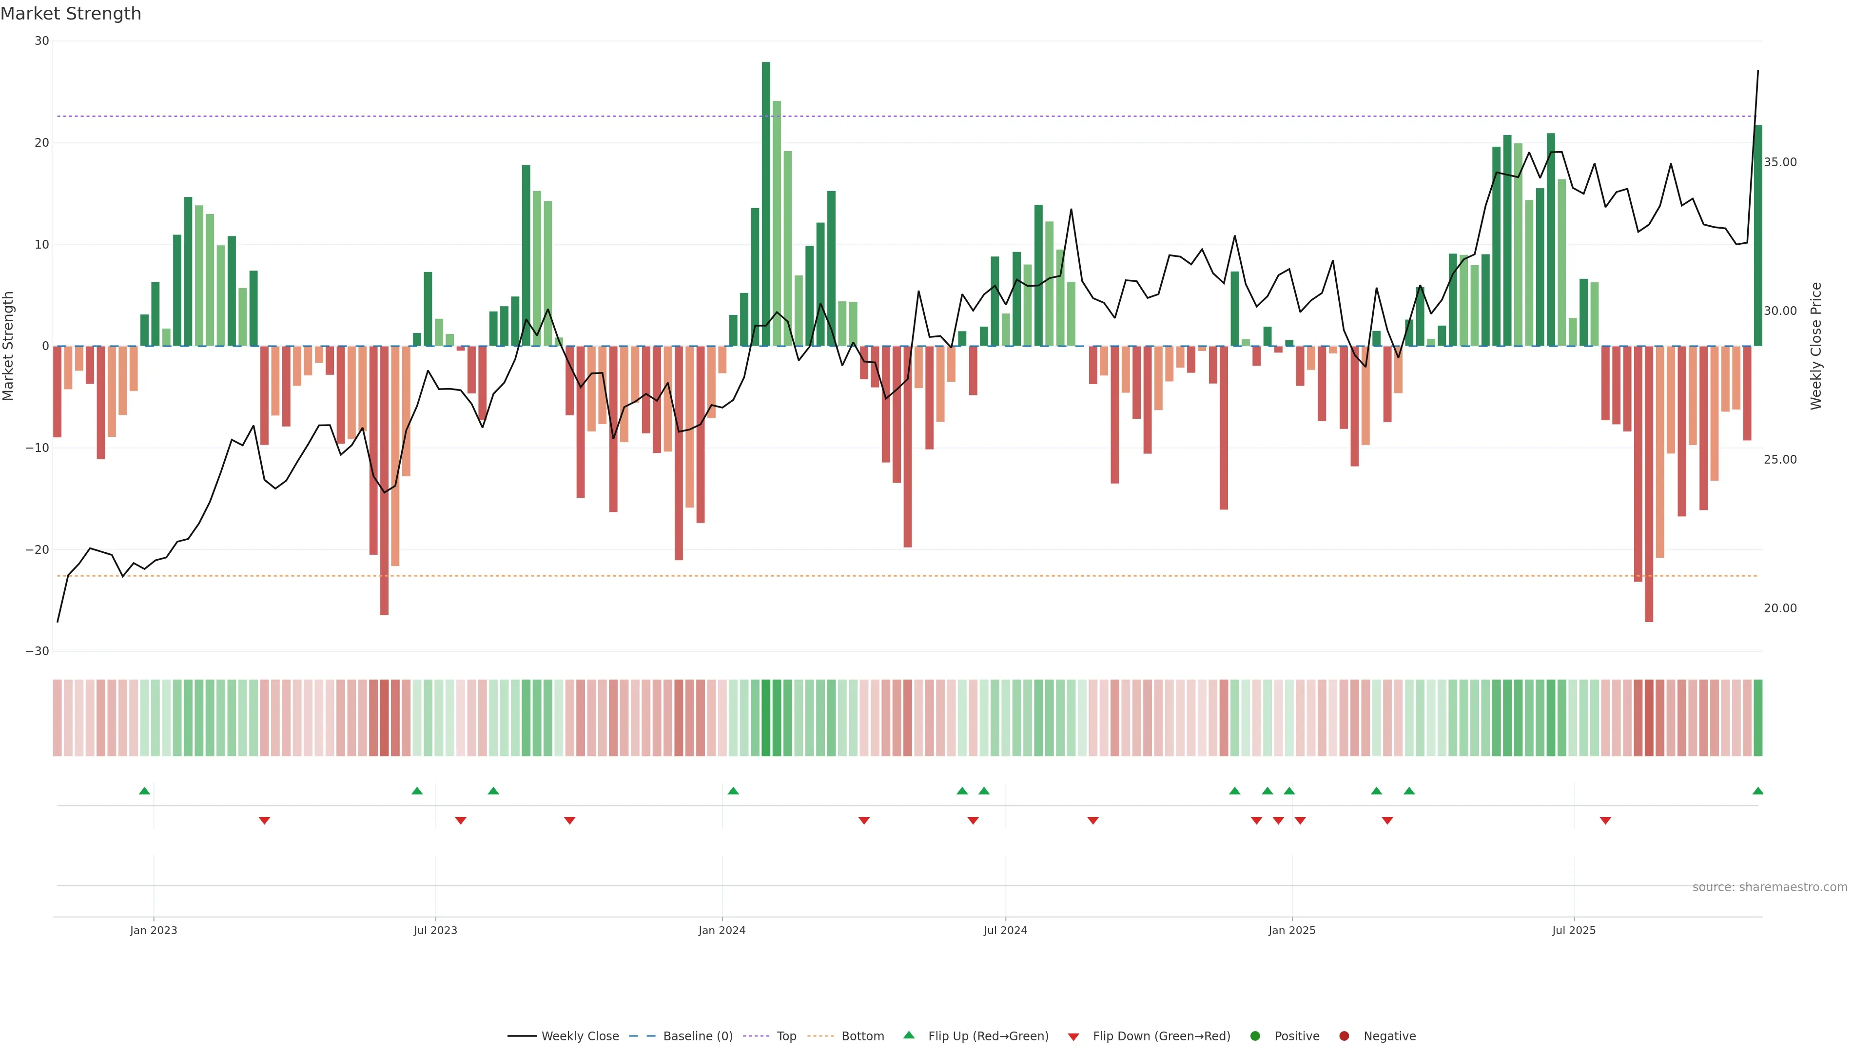Toggle Weekly Close legend entry
Viewport: 1872px width, 1053px height.
point(579,1036)
